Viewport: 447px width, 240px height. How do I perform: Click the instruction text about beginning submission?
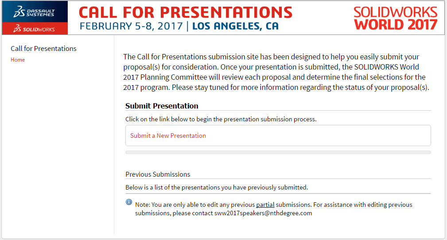click(x=221, y=119)
